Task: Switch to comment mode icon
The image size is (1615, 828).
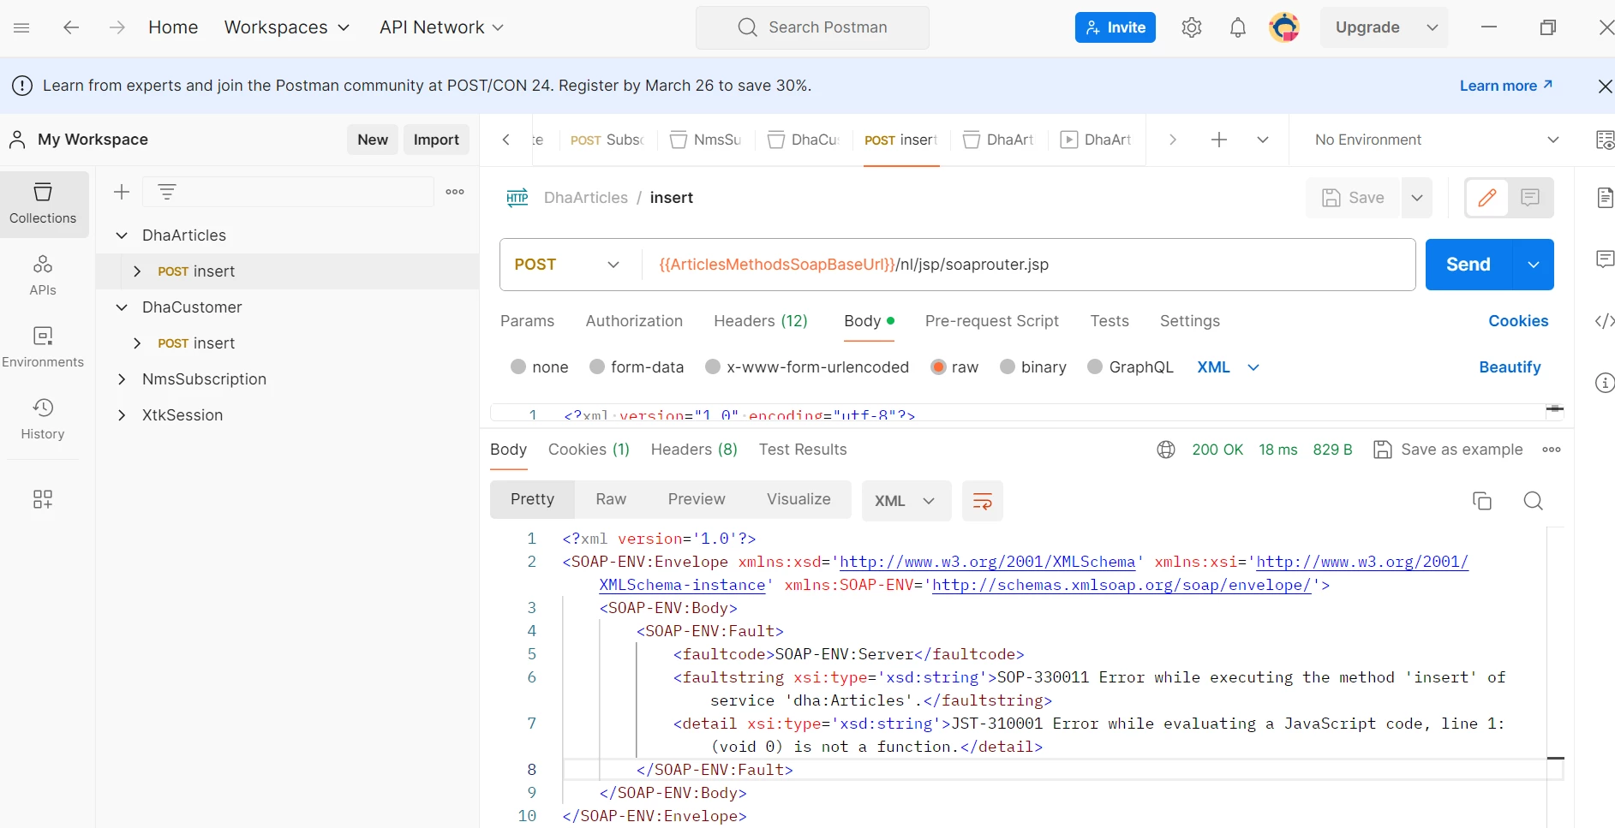Action: click(1530, 198)
